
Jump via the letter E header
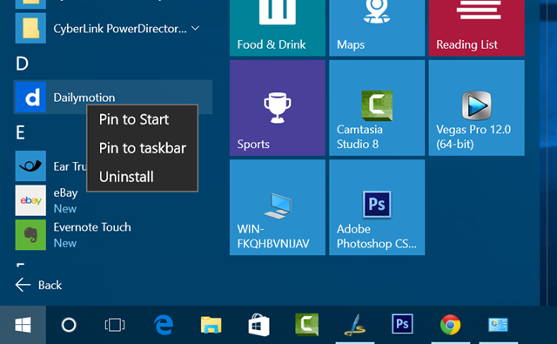20,132
